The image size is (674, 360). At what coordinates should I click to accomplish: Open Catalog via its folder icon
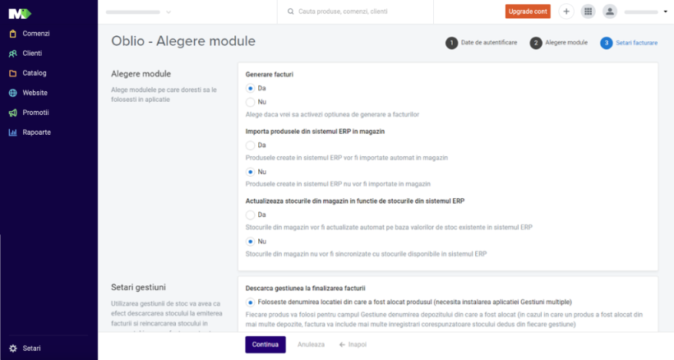point(13,73)
